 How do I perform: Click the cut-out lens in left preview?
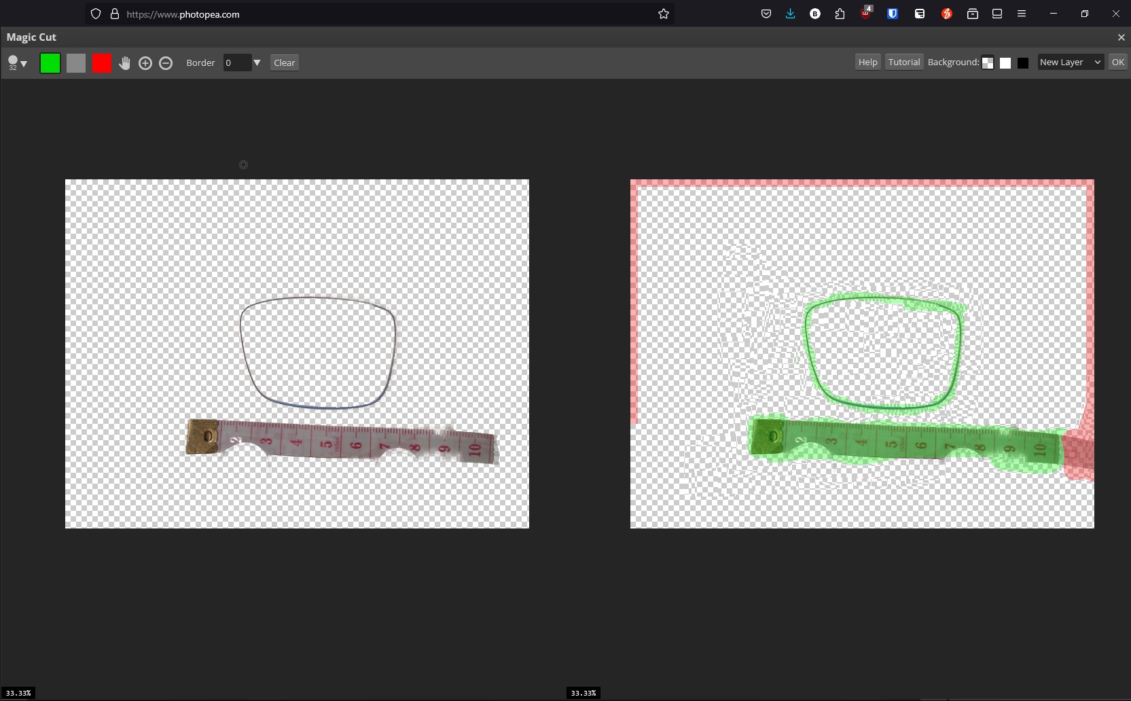coord(318,353)
